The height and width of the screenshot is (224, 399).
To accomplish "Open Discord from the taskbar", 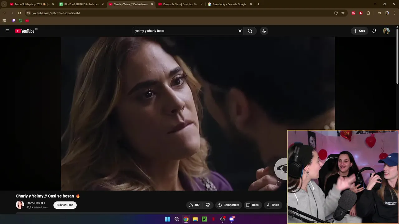I will tap(232, 219).
